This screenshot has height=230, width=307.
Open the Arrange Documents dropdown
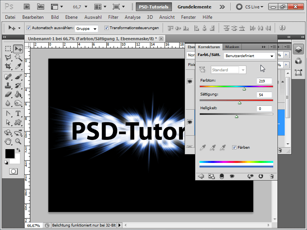[100, 7]
